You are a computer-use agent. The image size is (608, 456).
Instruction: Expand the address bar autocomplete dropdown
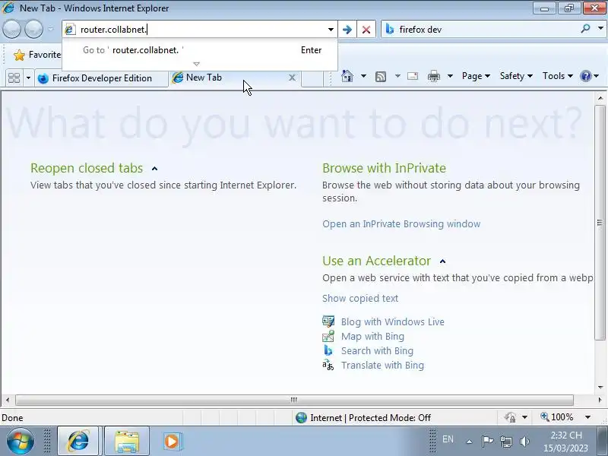(331, 30)
